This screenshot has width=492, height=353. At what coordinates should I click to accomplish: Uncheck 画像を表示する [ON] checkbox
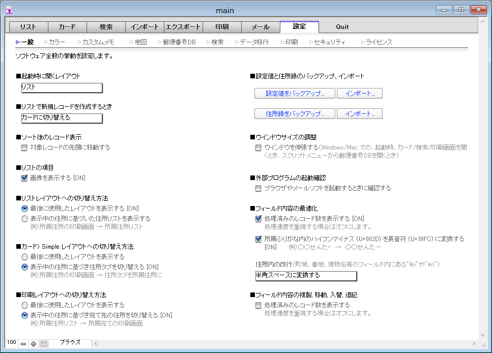pos(24,178)
